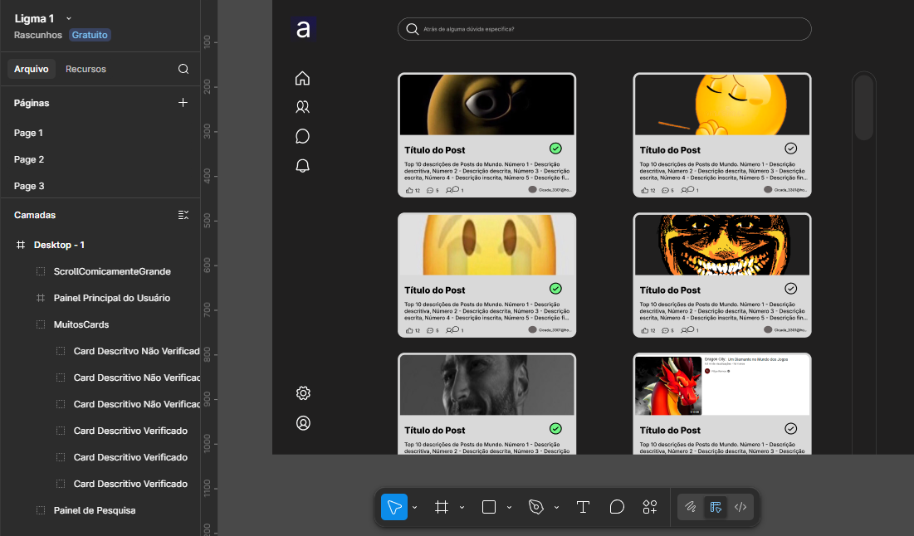
Task: Select the Rectangle shape tool
Action: [x=489, y=507]
